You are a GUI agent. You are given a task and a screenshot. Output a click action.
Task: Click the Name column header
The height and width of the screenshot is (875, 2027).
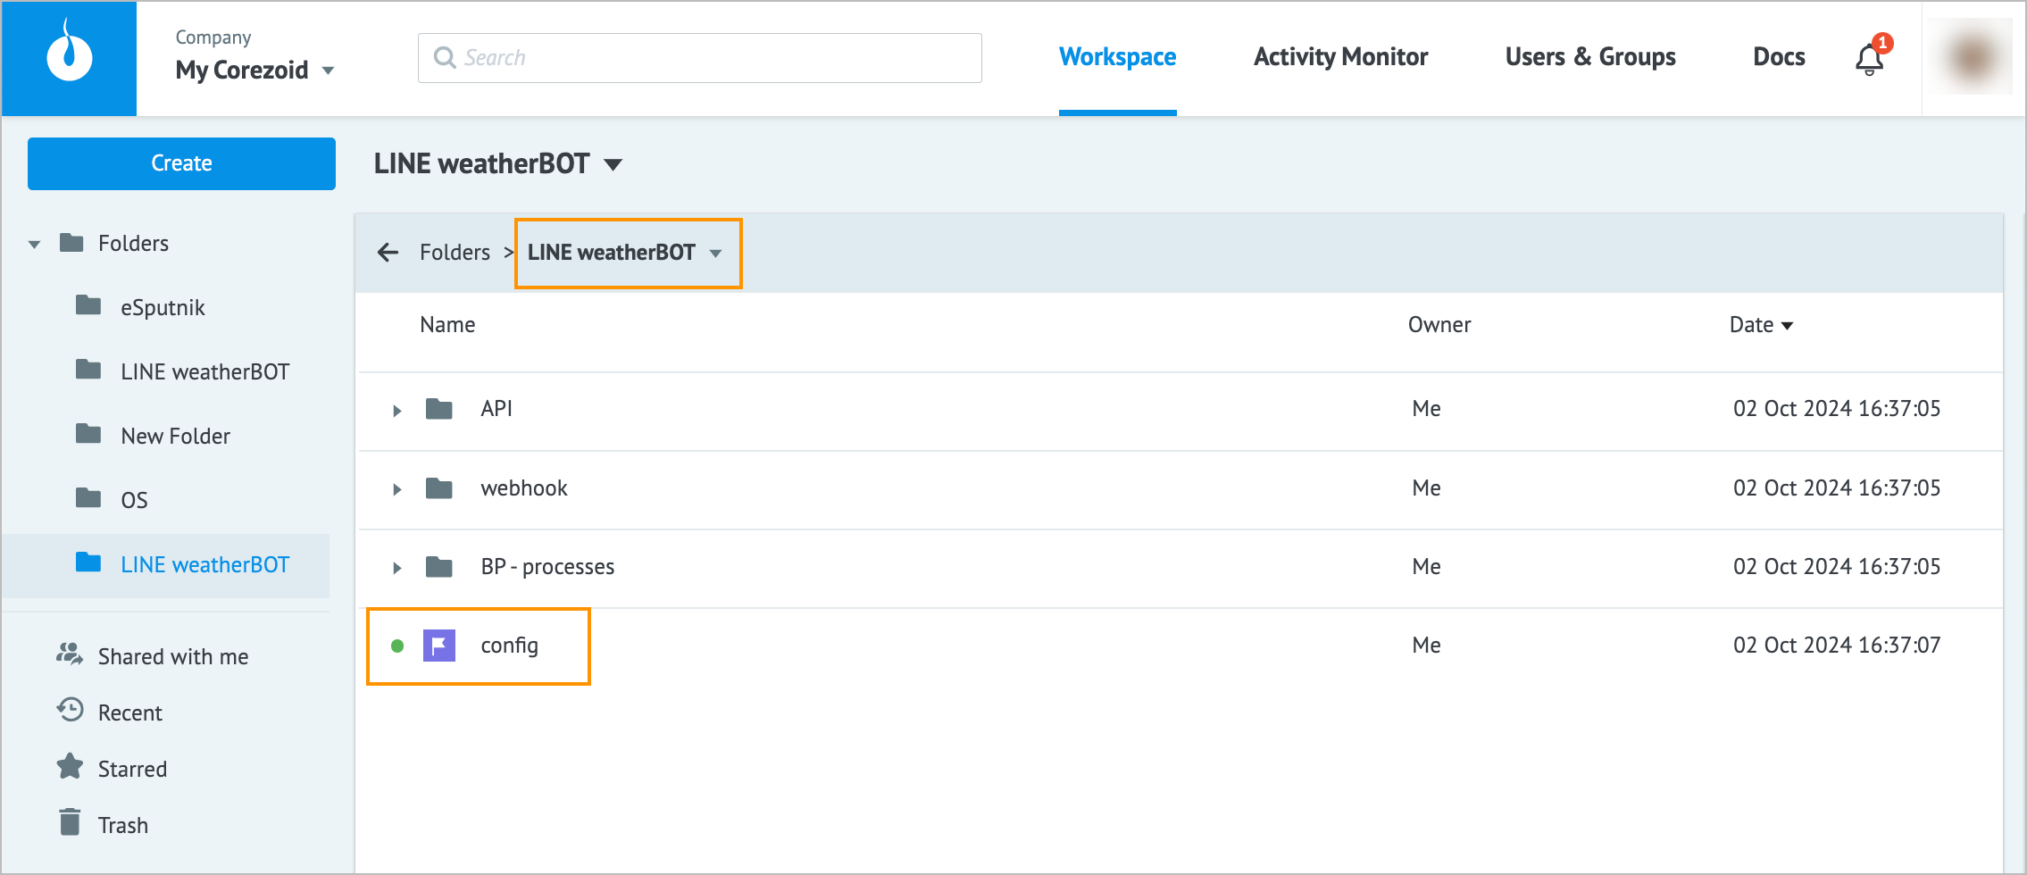tap(447, 325)
